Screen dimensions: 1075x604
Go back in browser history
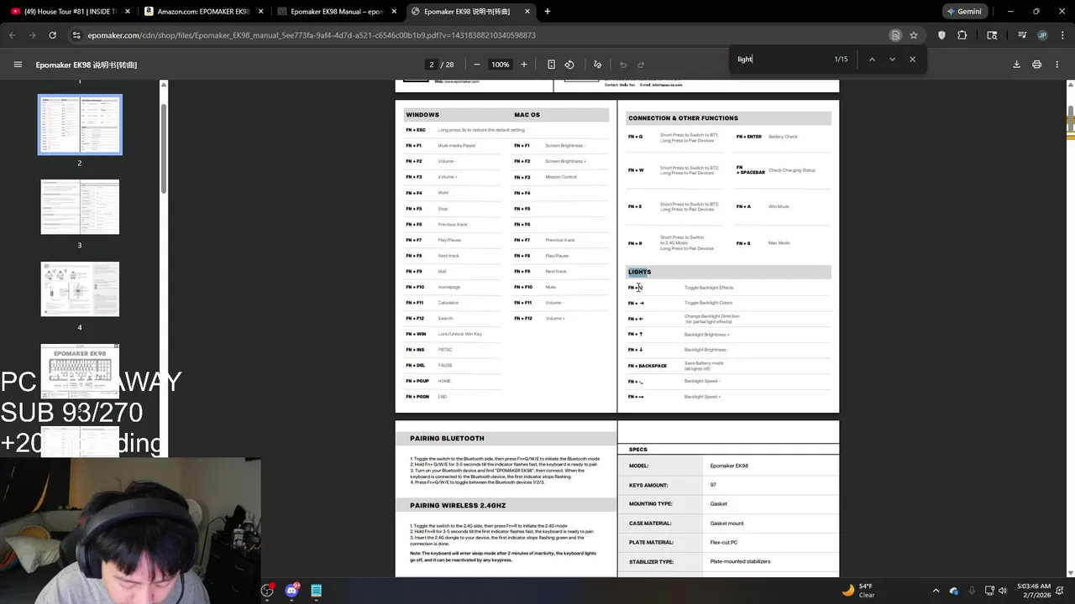pos(13,35)
